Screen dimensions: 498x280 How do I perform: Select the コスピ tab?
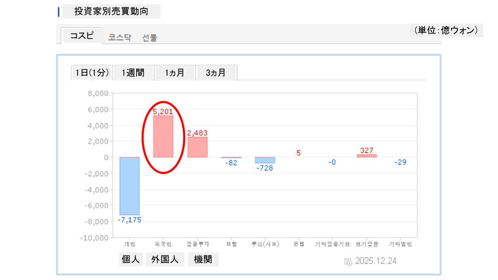[x=82, y=36]
